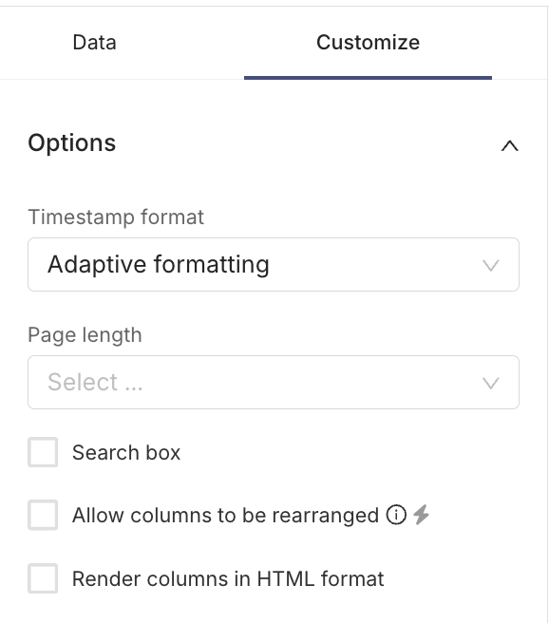Click the Render columns in HTML format label
The height and width of the screenshot is (623, 549).
tap(228, 578)
